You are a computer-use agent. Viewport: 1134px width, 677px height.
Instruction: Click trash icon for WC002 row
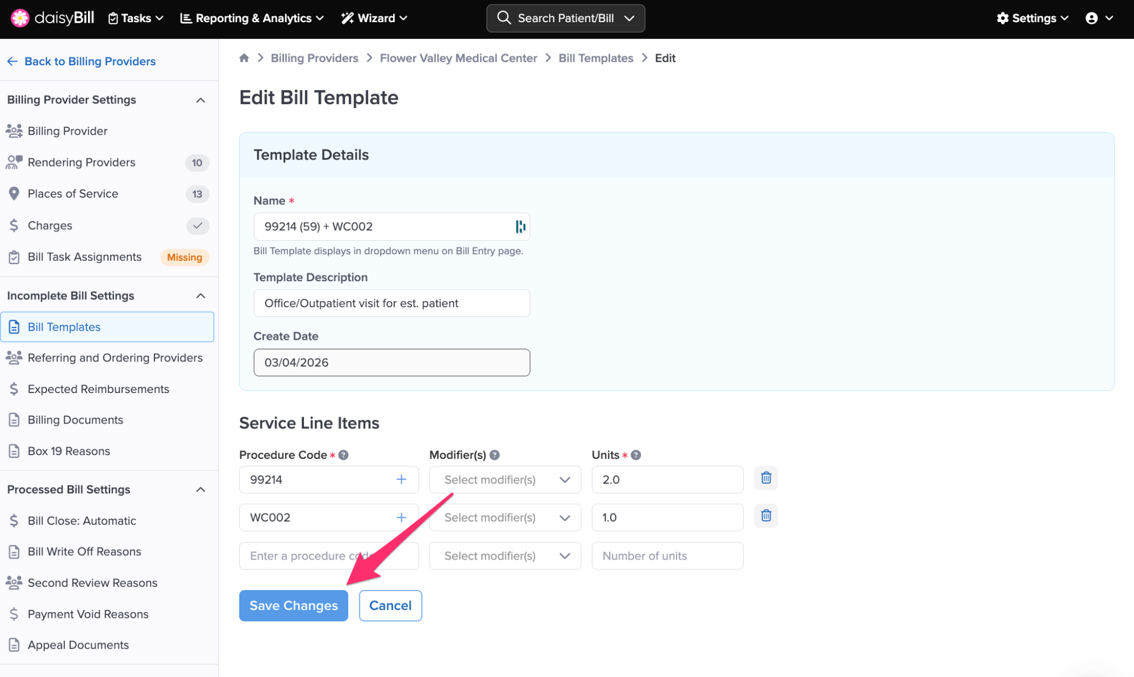pos(766,516)
